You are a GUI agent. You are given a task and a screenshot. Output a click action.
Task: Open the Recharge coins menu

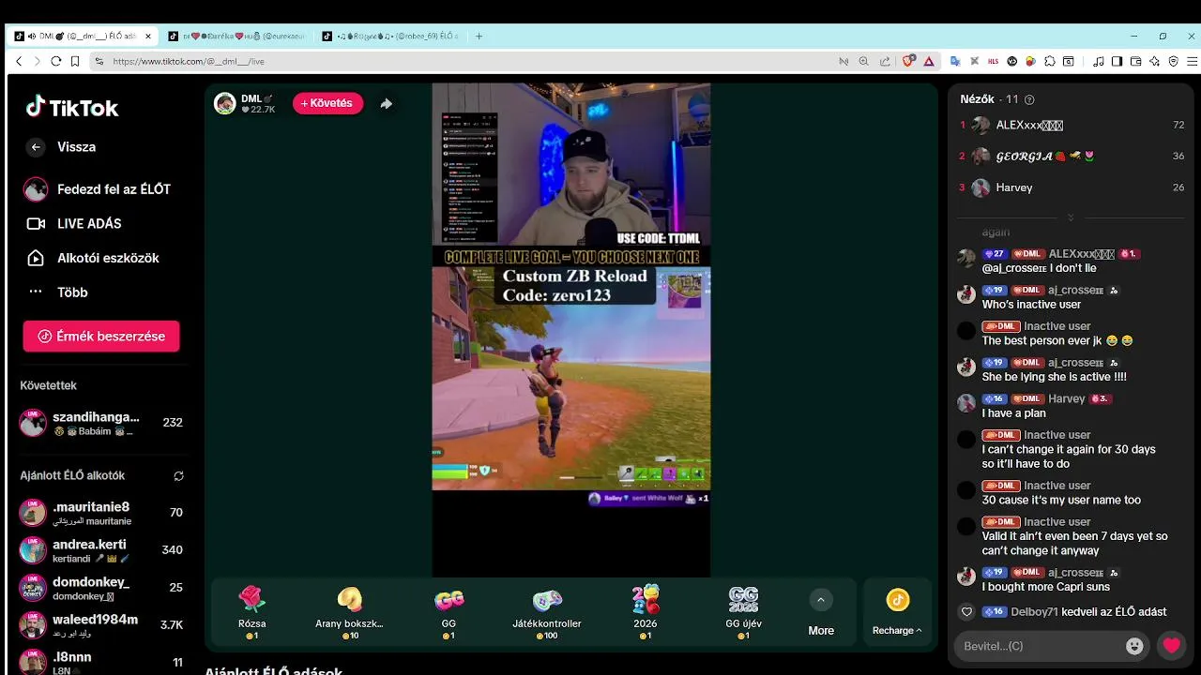tap(898, 612)
